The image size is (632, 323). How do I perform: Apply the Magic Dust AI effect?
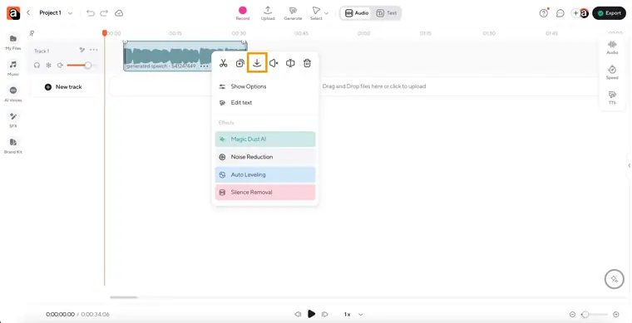(x=265, y=139)
